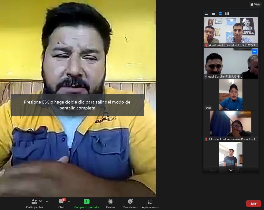Screen dimensions: 264x210
Task: Open the Participantes panel
Action: tap(34, 203)
